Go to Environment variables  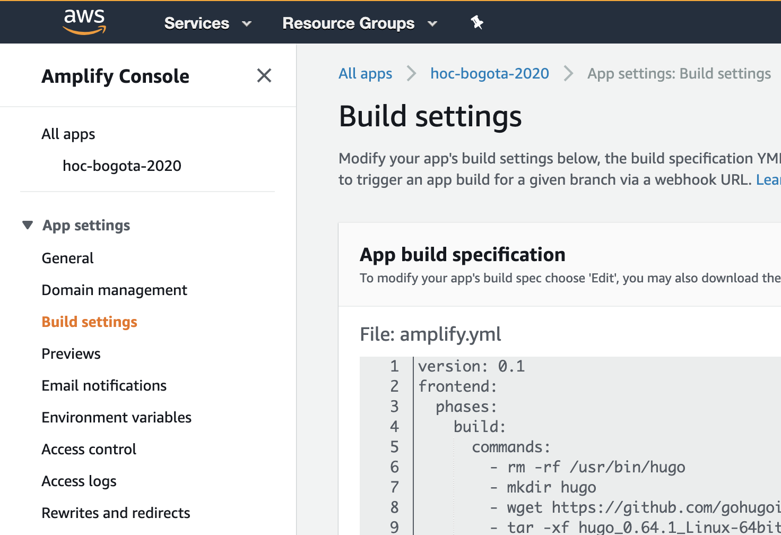coord(116,417)
